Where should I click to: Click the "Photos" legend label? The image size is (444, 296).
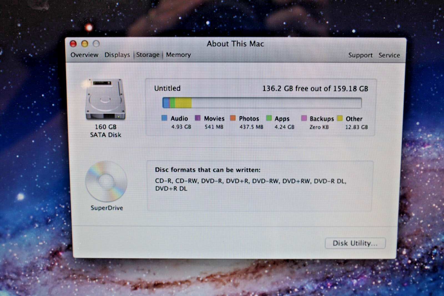(249, 119)
